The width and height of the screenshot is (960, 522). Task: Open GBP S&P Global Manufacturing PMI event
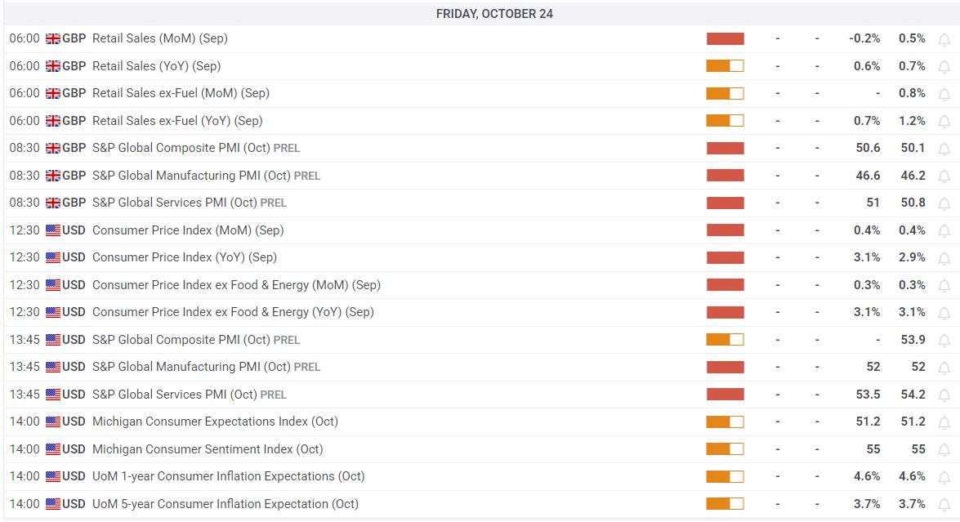coord(191,176)
